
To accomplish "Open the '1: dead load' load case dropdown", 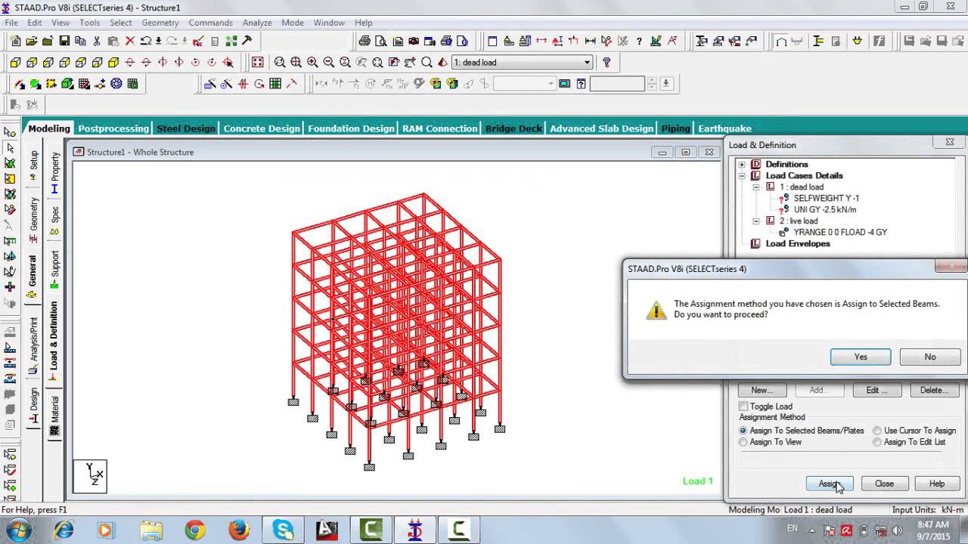I will tap(522, 63).
